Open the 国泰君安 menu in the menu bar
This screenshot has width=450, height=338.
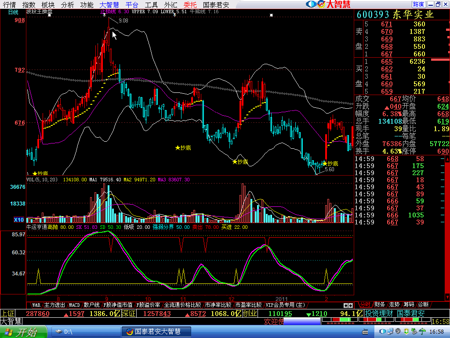[216, 4]
